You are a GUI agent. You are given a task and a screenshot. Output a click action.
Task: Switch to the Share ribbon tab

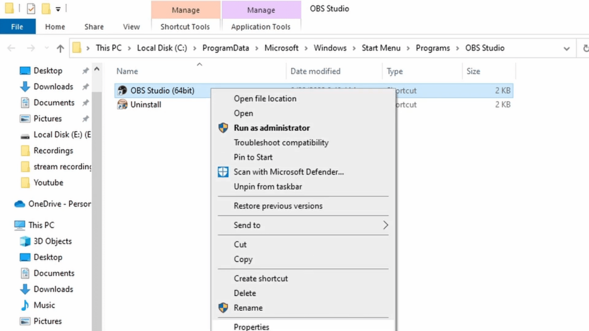click(x=94, y=26)
